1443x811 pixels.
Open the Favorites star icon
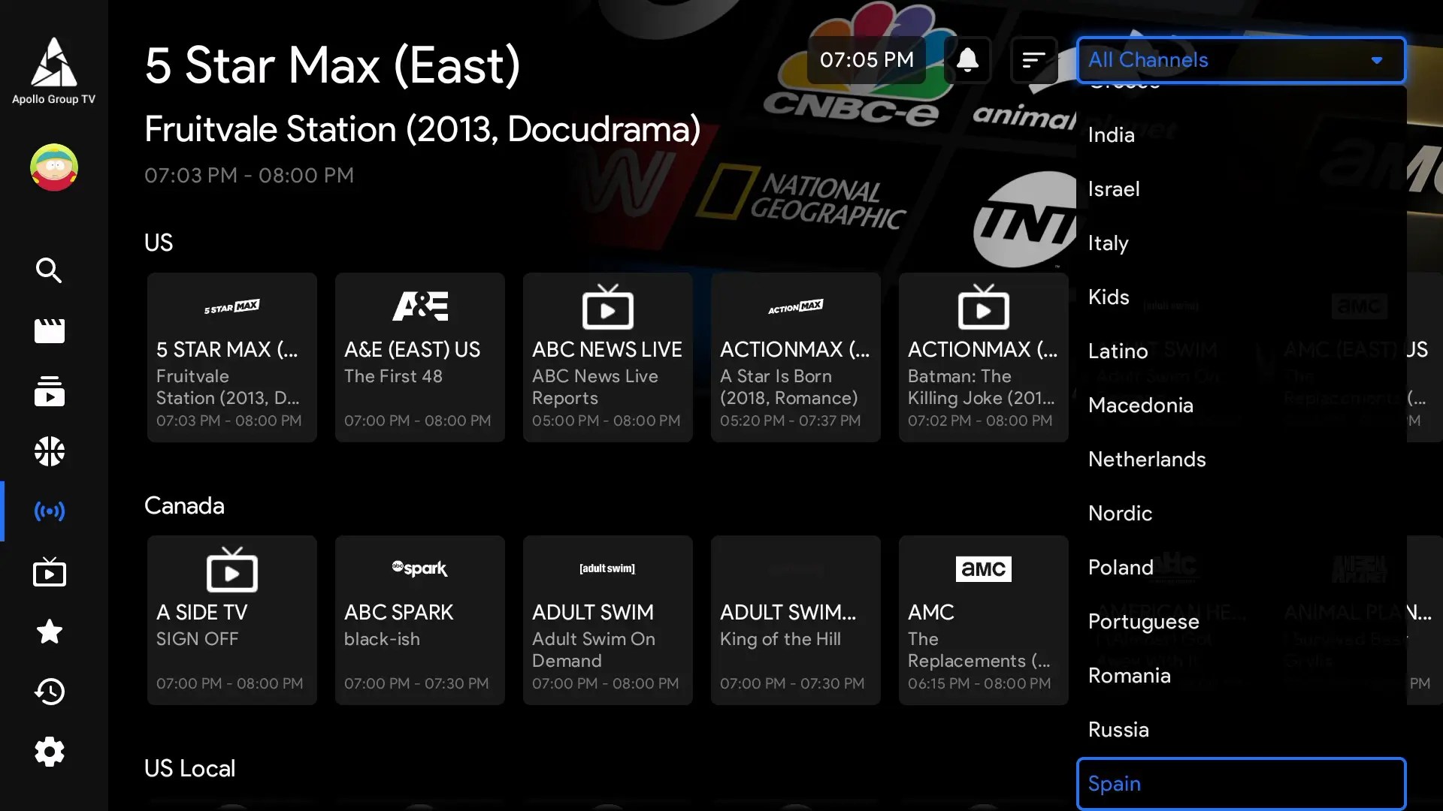coord(50,632)
